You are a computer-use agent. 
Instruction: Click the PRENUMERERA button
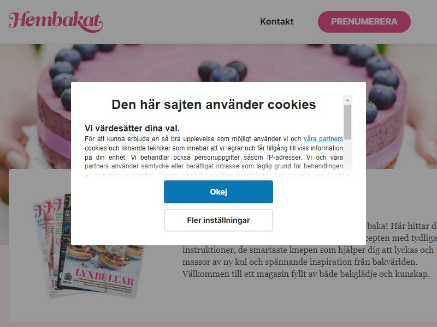[364, 22]
